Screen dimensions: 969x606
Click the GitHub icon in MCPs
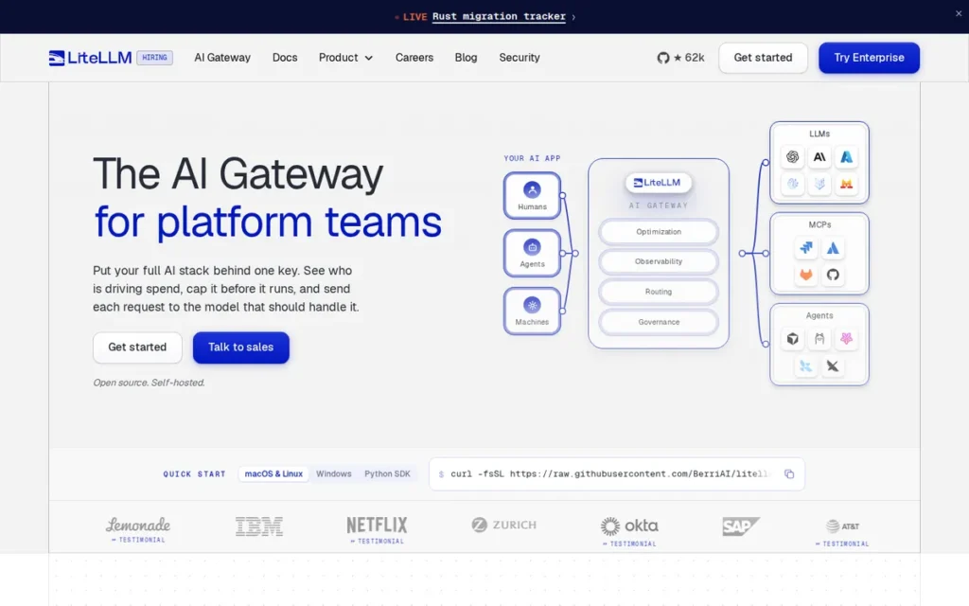click(833, 275)
